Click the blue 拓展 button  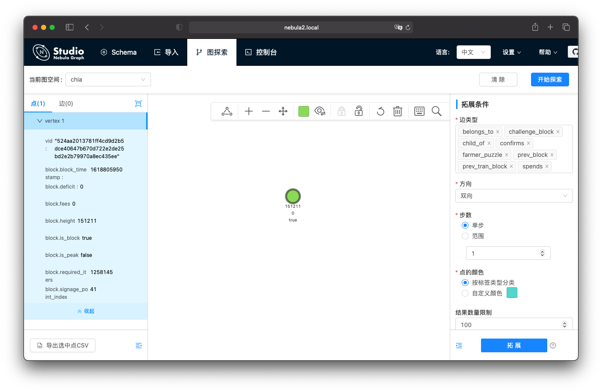click(514, 345)
